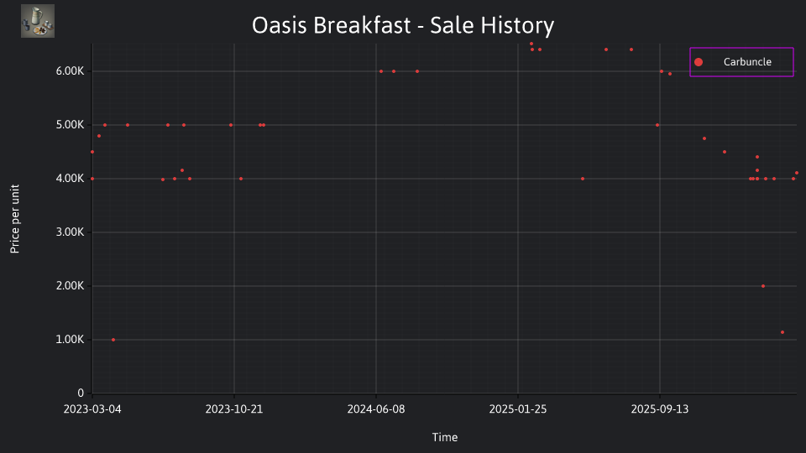Click the 0 y-axis tick label
Screen dimensions: 806x453
click(81, 393)
